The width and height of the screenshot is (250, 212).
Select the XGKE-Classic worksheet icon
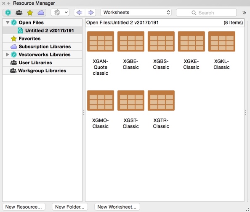tap(191, 41)
